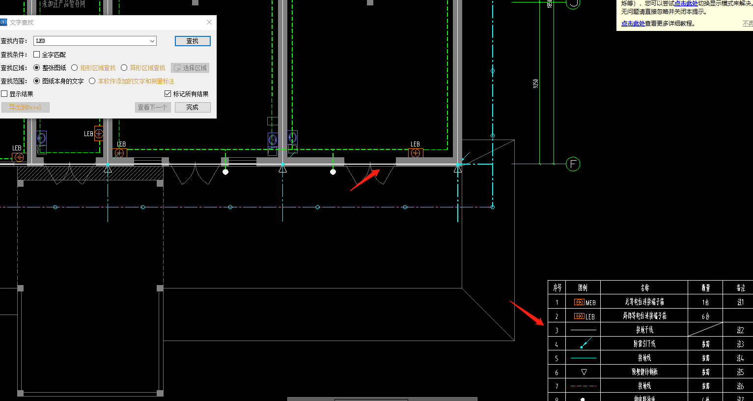Click the 数量 header in the legend table
The image size is (753, 401).
click(705, 288)
